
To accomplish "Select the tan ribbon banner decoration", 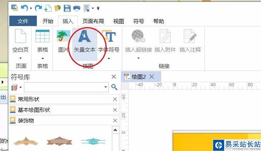I will 26,141.
